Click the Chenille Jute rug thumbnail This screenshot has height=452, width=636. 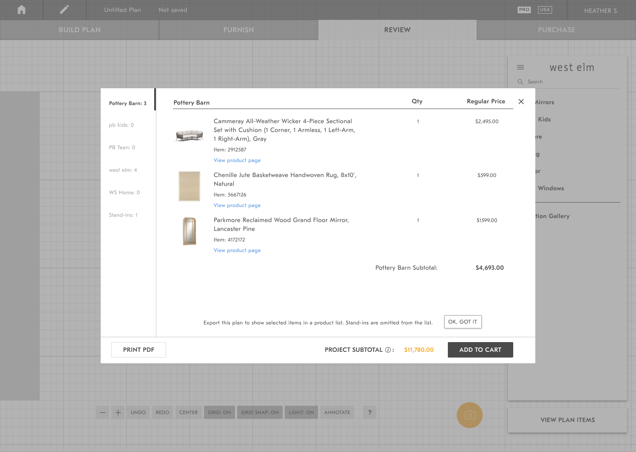[x=189, y=186]
